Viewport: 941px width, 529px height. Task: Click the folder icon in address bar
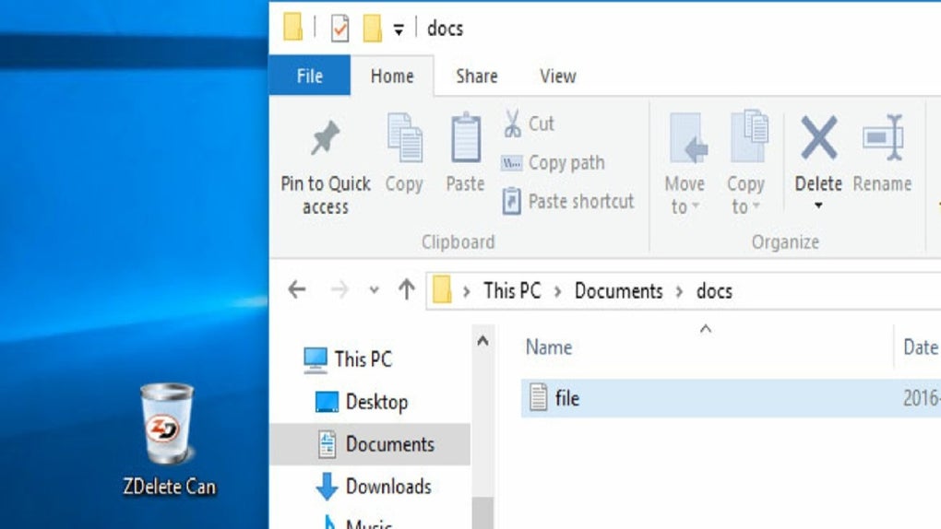(442, 289)
